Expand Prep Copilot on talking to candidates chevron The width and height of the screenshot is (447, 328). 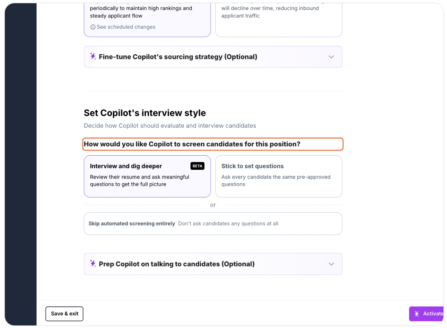(x=331, y=264)
